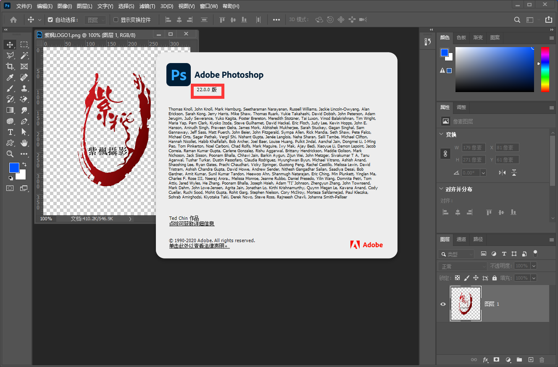Add a layer style with fx icon
Image resolution: width=558 pixels, height=367 pixels.
pos(485,360)
